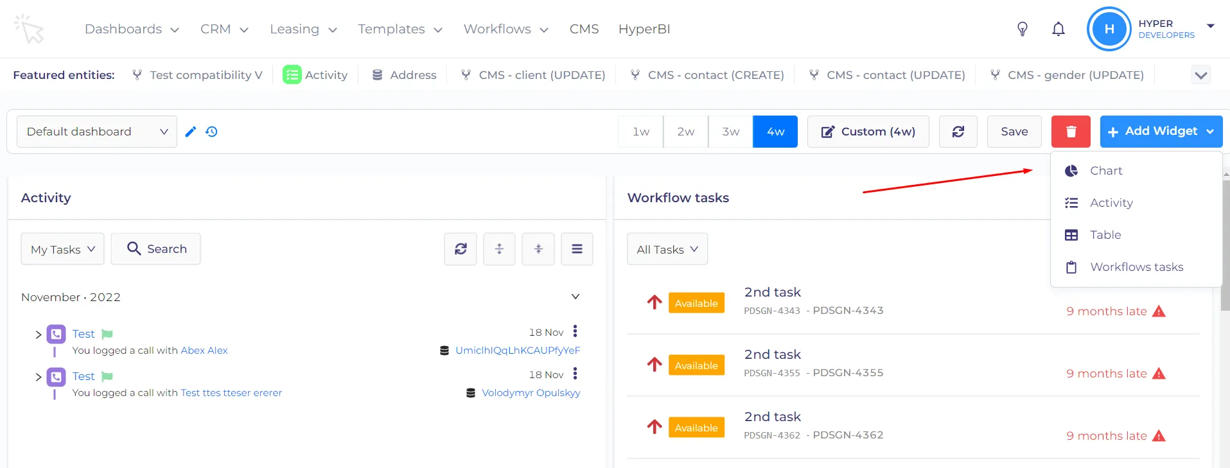The image size is (1230, 468).
Task: Open the Default dashboard dropdown
Action: pos(97,132)
